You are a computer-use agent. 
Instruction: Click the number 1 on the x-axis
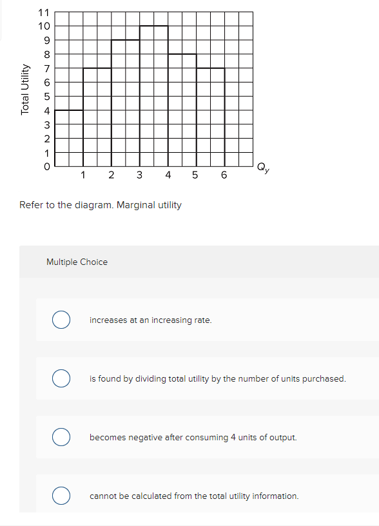pos(83,175)
